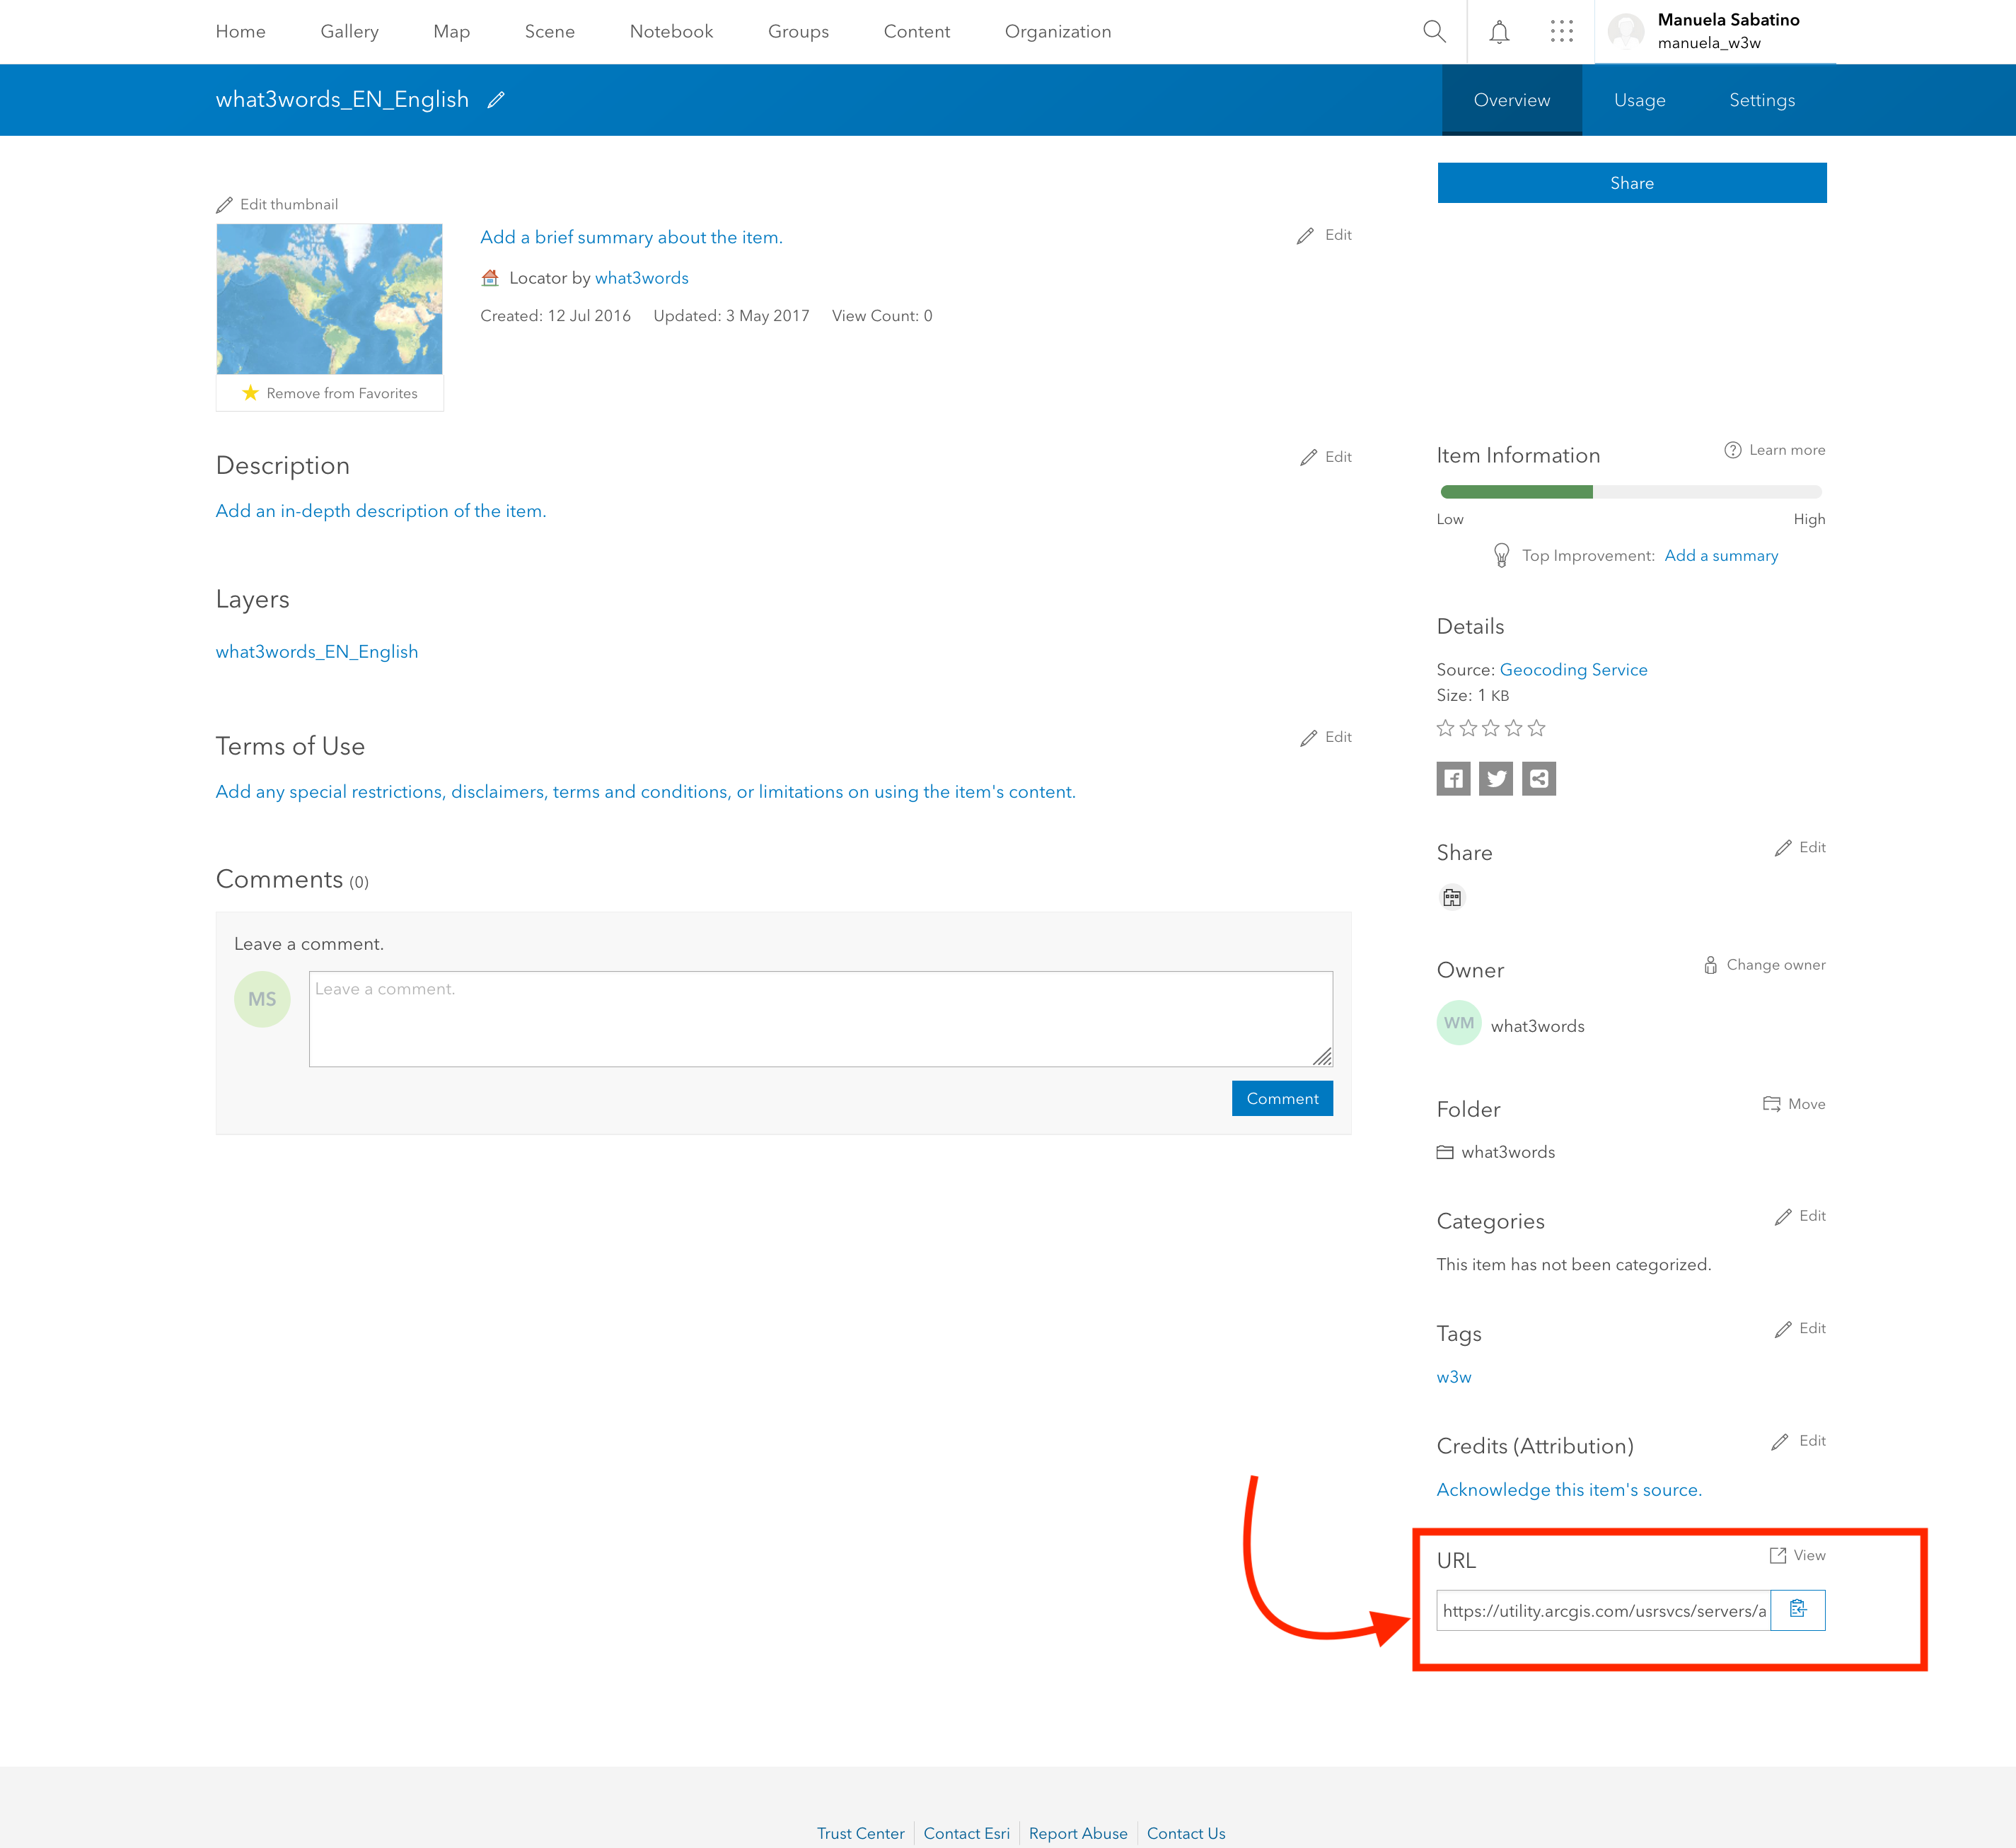Screen dimensions: 2016x1848
Task: Click the what3words owner profile link
Action: pyautogui.click(x=1536, y=1025)
